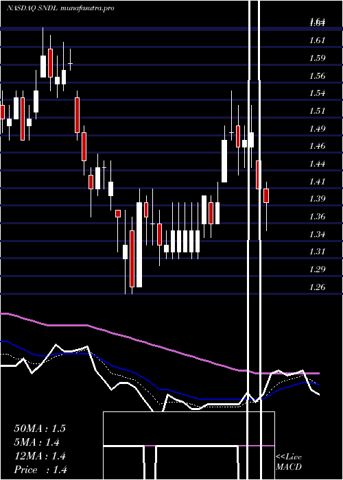Click the 1.26 price axis label
Viewport: 343px width, 480px height.
click(x=318, y=287)
